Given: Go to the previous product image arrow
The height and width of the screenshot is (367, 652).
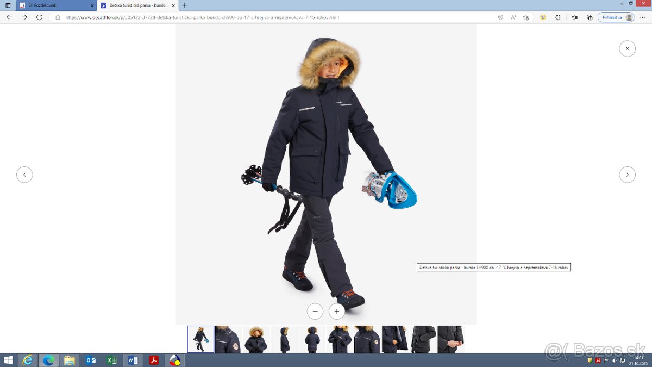Looking at the screenshot, I should pyautogui.click(x=24, y=175).
